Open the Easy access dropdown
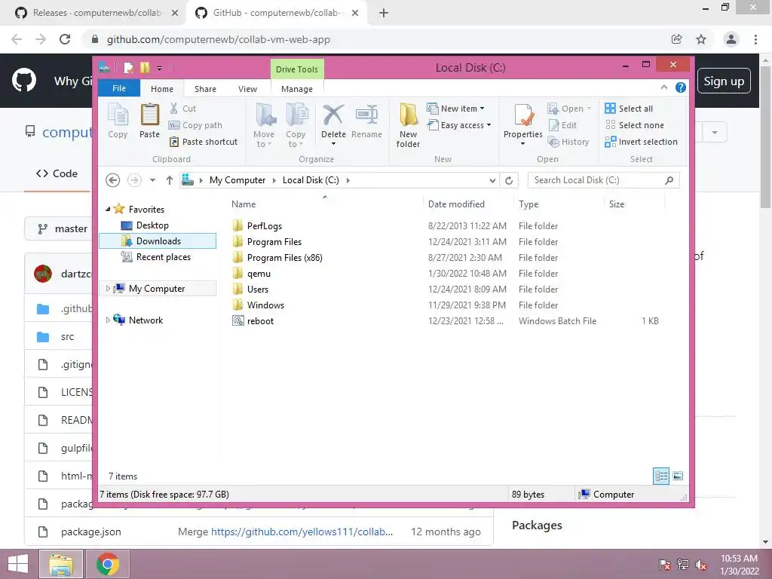Image resolution: width=772 pixels, height=579 pixels. tap(459, 125)
